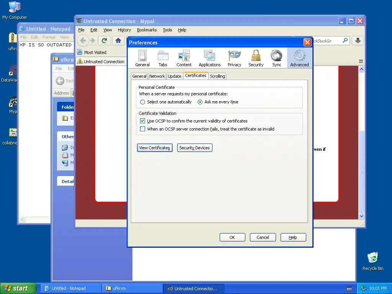Click the Mypal reload button
The height and width of the screenshot is (294, 392).
104,41
